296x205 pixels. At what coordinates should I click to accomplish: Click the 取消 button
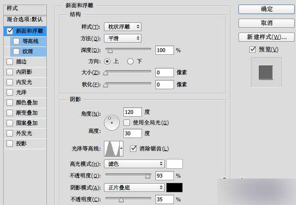click(267, 23)
